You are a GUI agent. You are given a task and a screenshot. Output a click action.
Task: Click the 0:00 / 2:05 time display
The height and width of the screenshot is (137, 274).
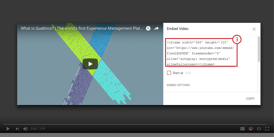click(x=38, y=129)
